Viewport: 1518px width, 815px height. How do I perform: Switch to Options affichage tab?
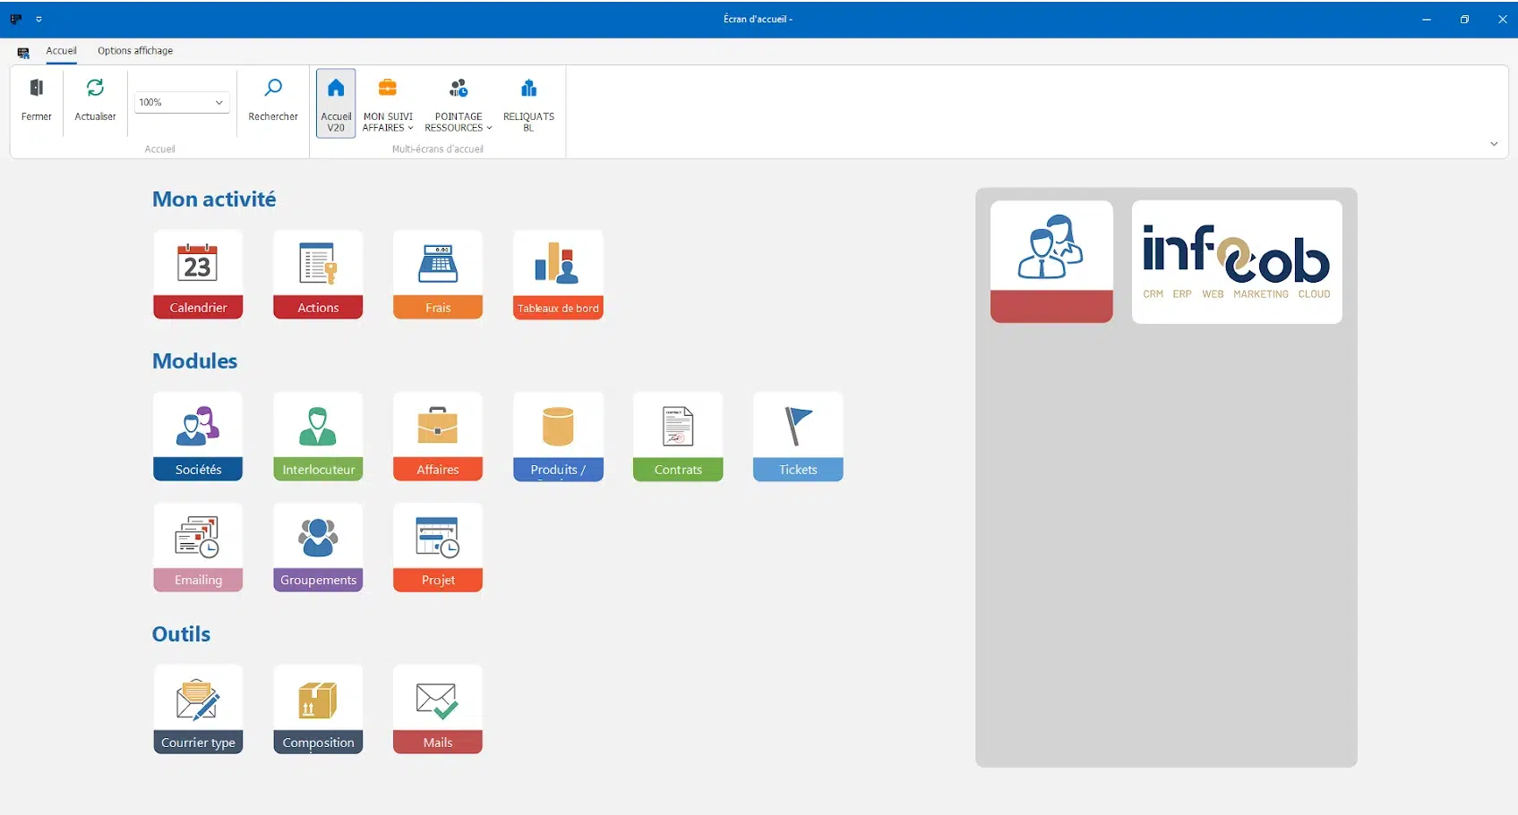point(135,51)
